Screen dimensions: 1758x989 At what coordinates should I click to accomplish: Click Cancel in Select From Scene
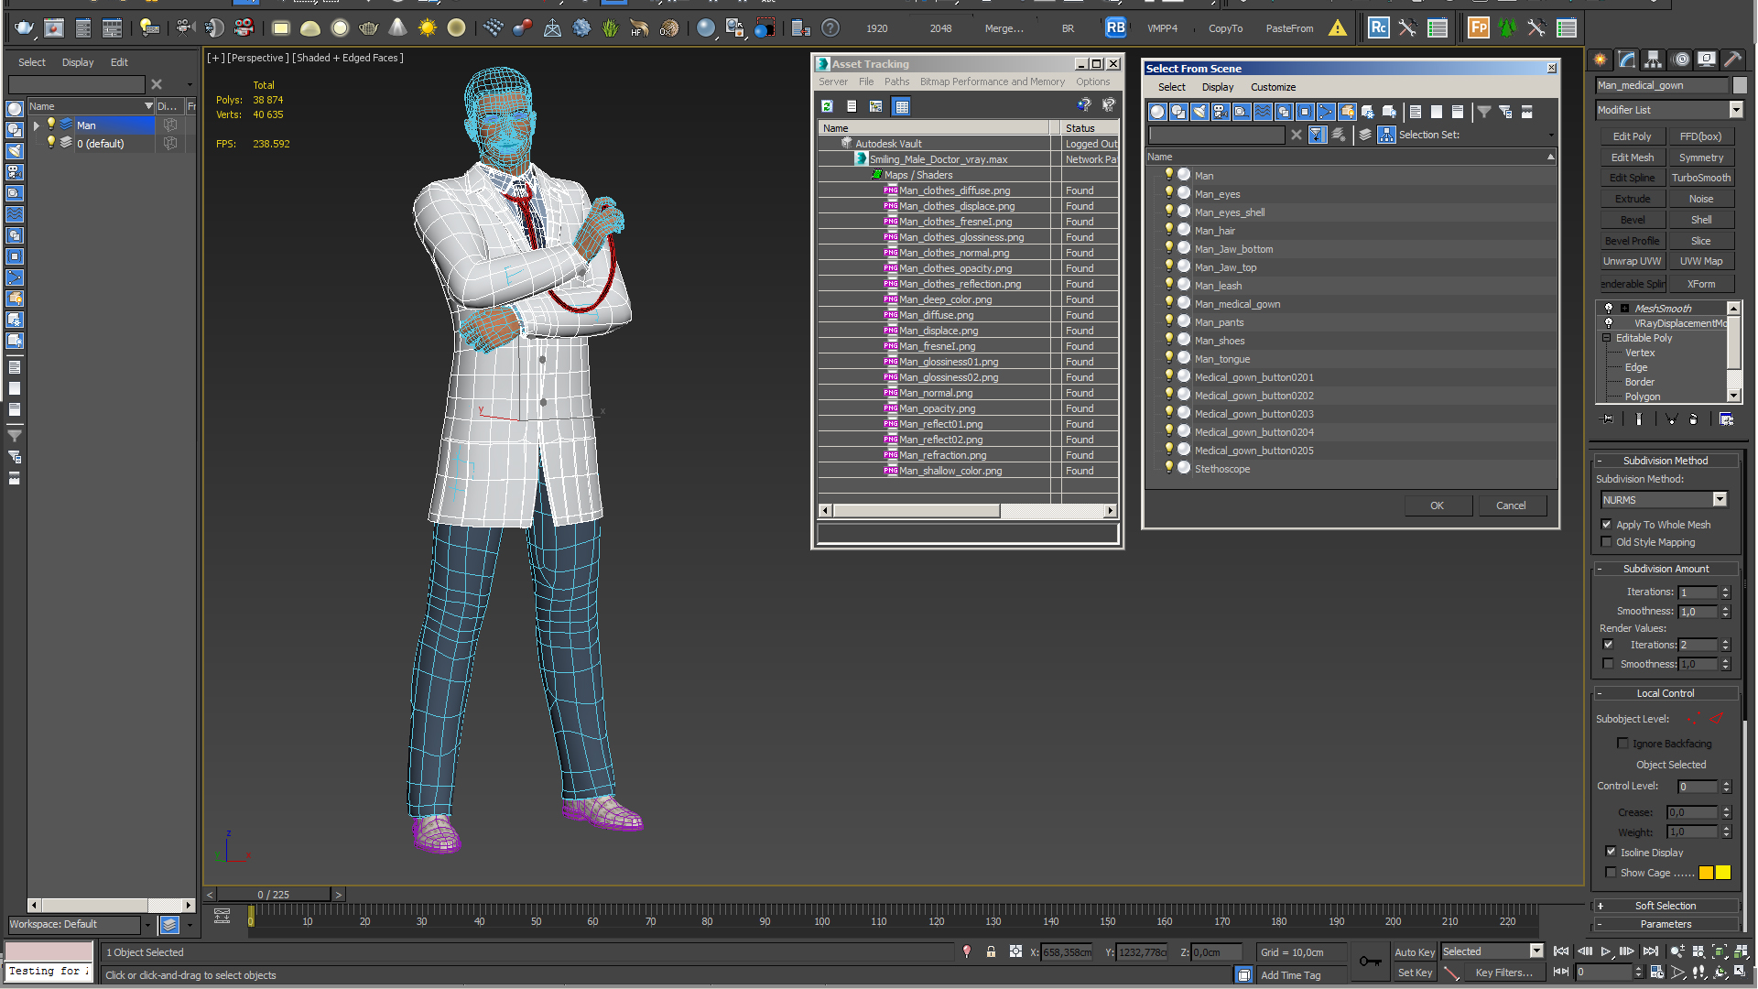tap(1511, 505)
